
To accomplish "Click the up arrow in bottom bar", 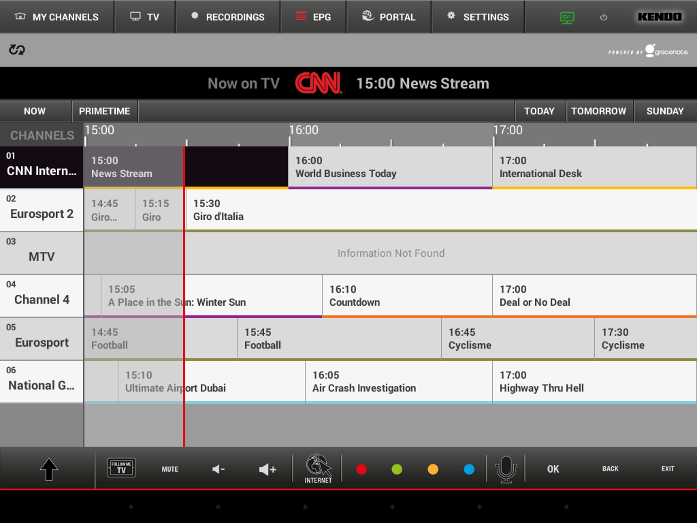I will point(49,469).
